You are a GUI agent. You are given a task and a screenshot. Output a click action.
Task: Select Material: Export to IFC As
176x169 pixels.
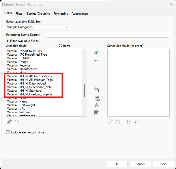point(24,51)
